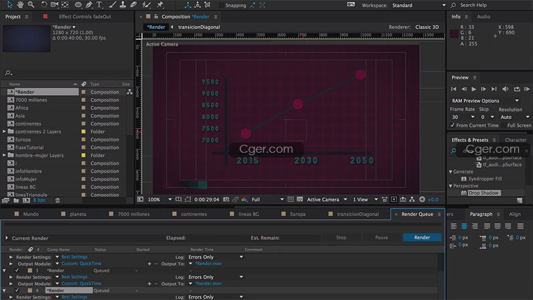Screen dimensions: 533x300
Task: Open grid and guide options icon
Action: [179, 199]
